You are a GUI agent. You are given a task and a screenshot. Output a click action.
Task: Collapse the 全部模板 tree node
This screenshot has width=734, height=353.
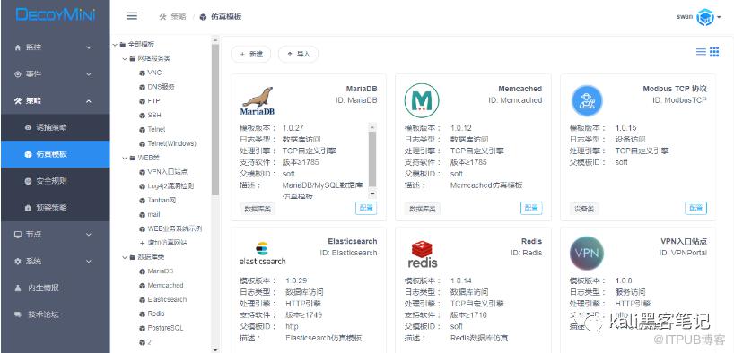pyautogui.click(x=115, y=45)
